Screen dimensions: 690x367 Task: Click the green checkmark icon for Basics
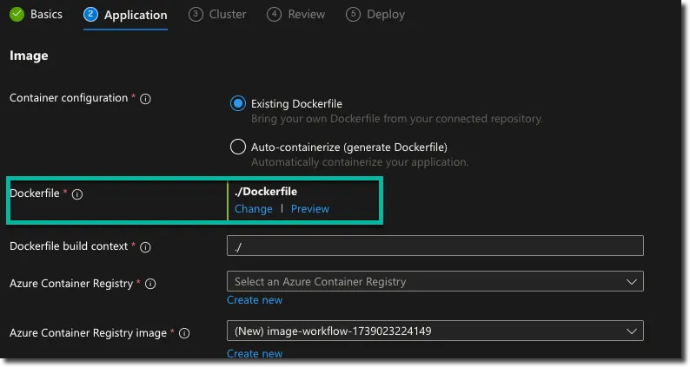click(17, 14)
